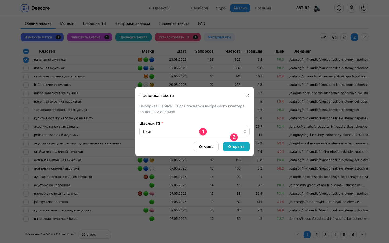Open support via the headset icon

click(x=339, y=8)
